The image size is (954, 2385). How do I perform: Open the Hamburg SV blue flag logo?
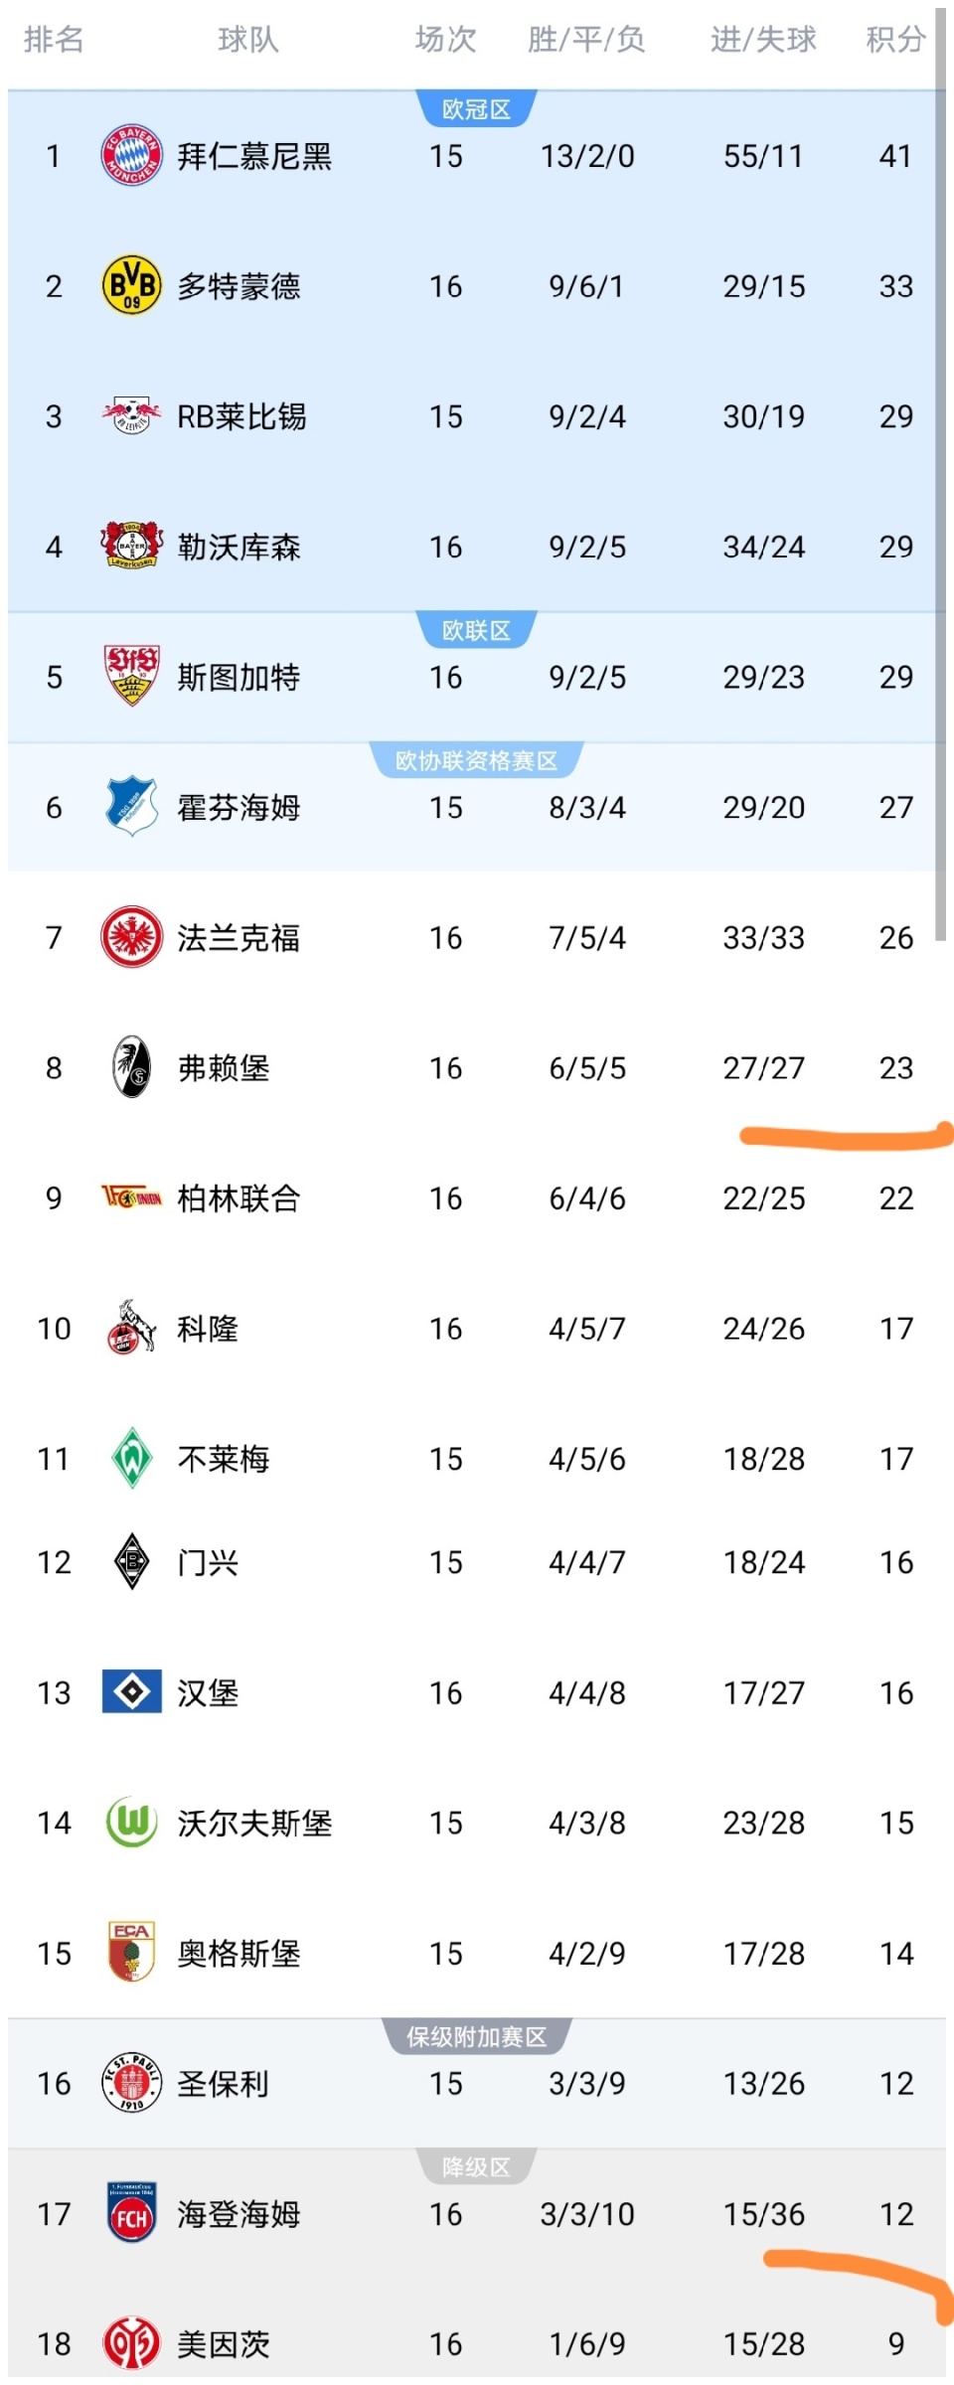click(x=131, y=1691)
